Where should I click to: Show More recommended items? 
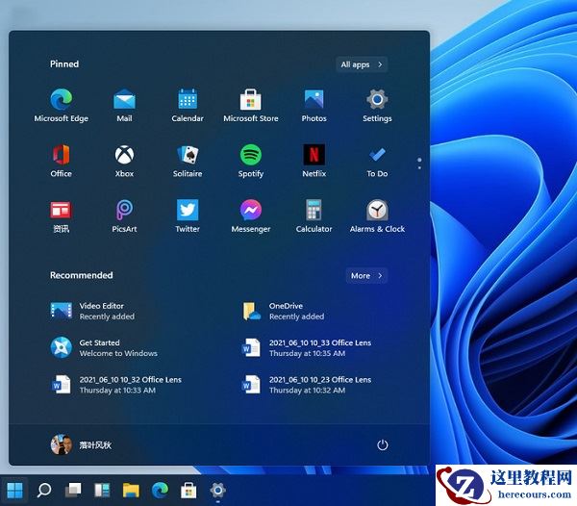coord(366,276)
